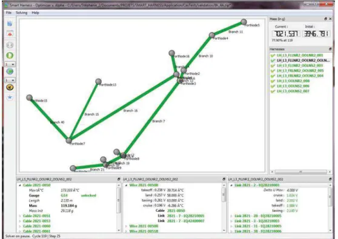Viewport: 338px width, 239px height.
Task: Click the blue star icon
Action: pyautogui.click(x=10, y=97)
